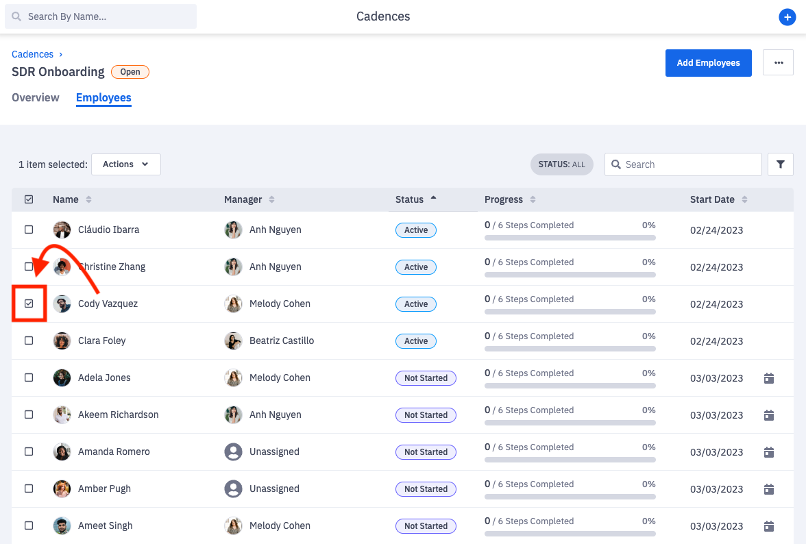Screen dimensions: 806x544
Task: Click the Add Employees button
Action: click(708, 62)
